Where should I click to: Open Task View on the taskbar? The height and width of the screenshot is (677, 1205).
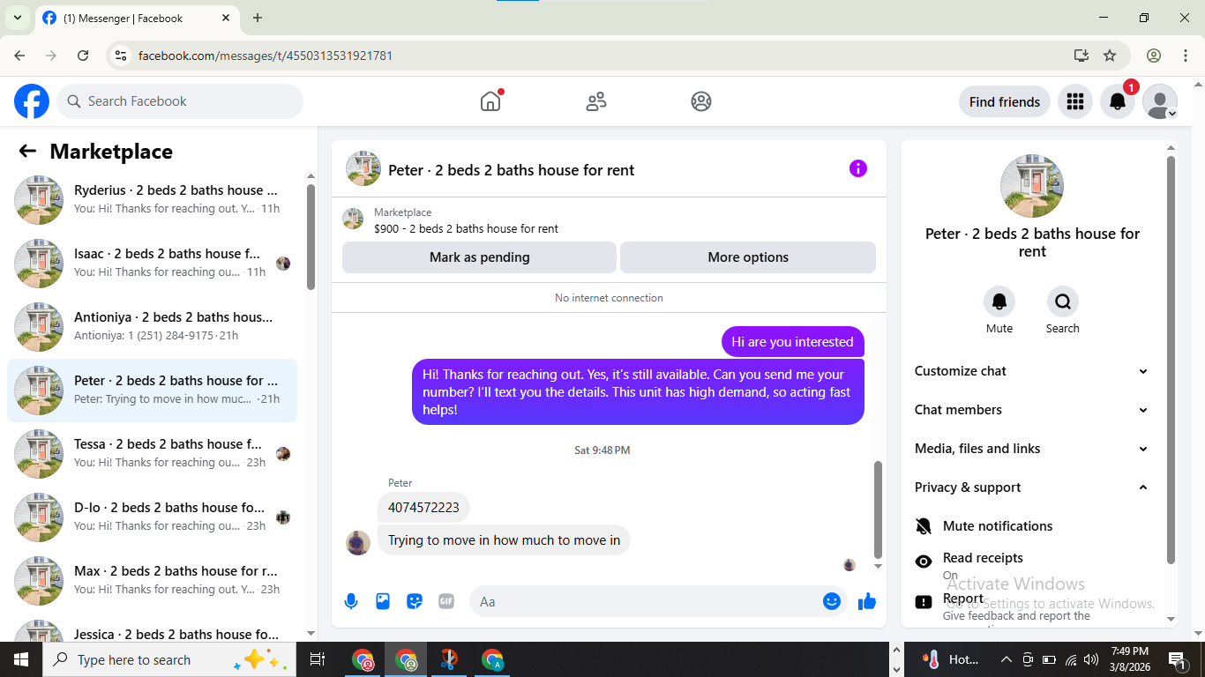tap(318, 659)
